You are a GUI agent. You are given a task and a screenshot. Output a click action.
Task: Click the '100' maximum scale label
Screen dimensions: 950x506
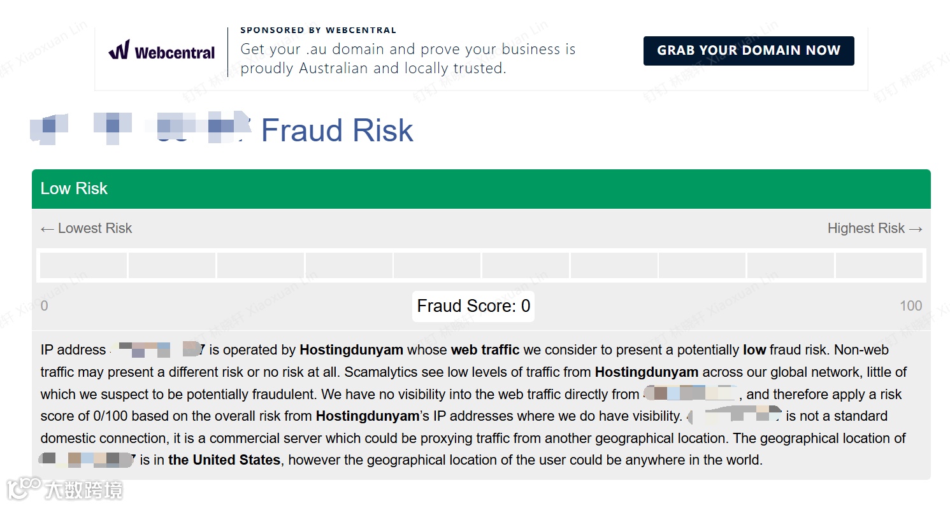(910, 306)
